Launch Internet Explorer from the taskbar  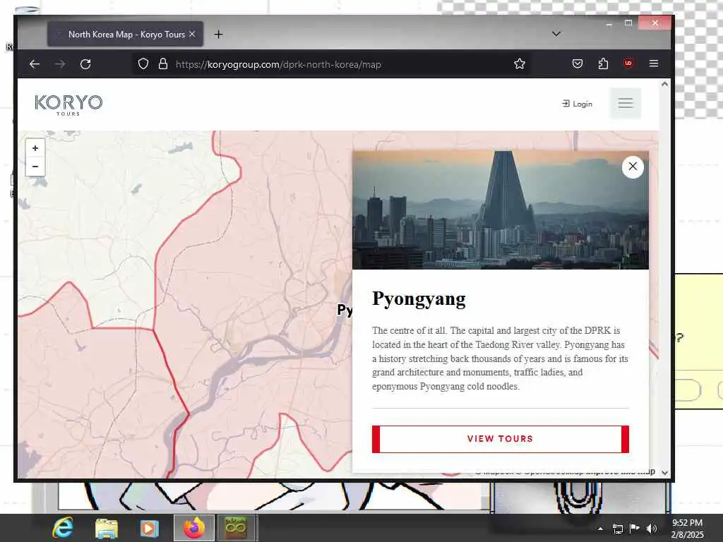coord(63,528)
